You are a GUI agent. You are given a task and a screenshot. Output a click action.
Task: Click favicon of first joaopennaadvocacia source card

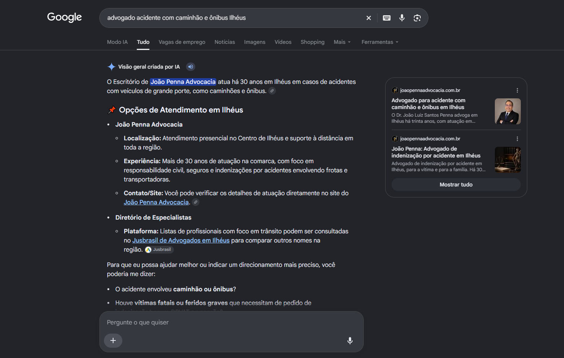click(x=395, y=90)
